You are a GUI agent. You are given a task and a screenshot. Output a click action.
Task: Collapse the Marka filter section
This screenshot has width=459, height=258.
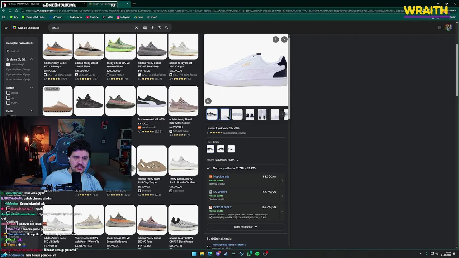[31, 88]
